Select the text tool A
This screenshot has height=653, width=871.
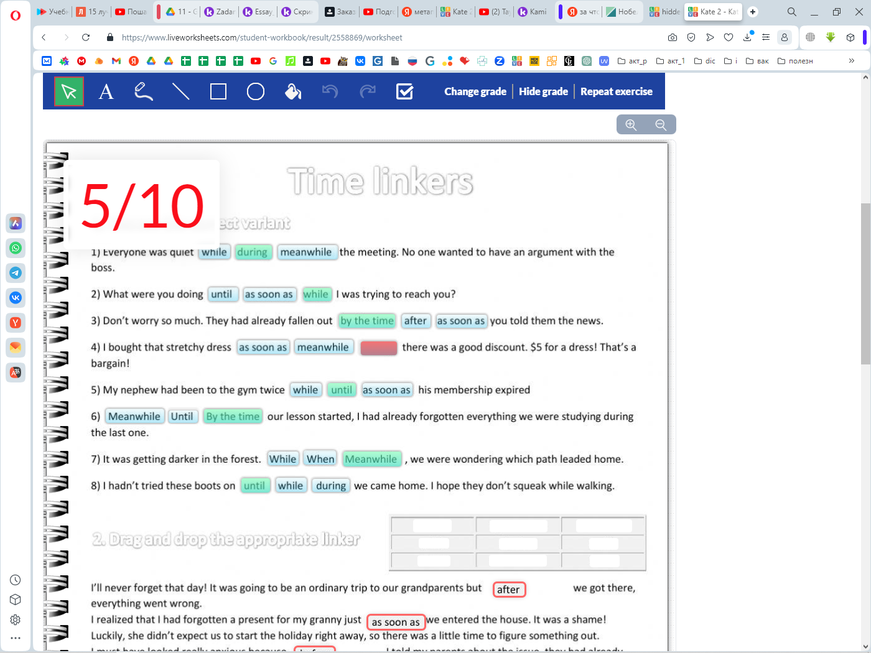pos(106,92)
